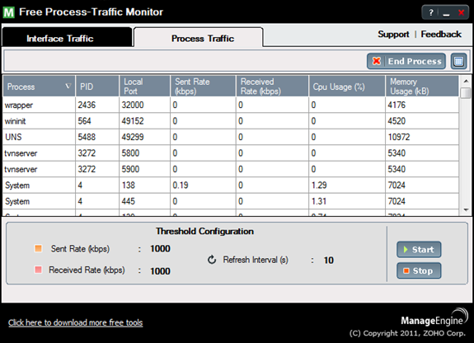Click memory usage value 10972
Image resolution: width=474 pixels, height=343 pixels.
(399, 137)
